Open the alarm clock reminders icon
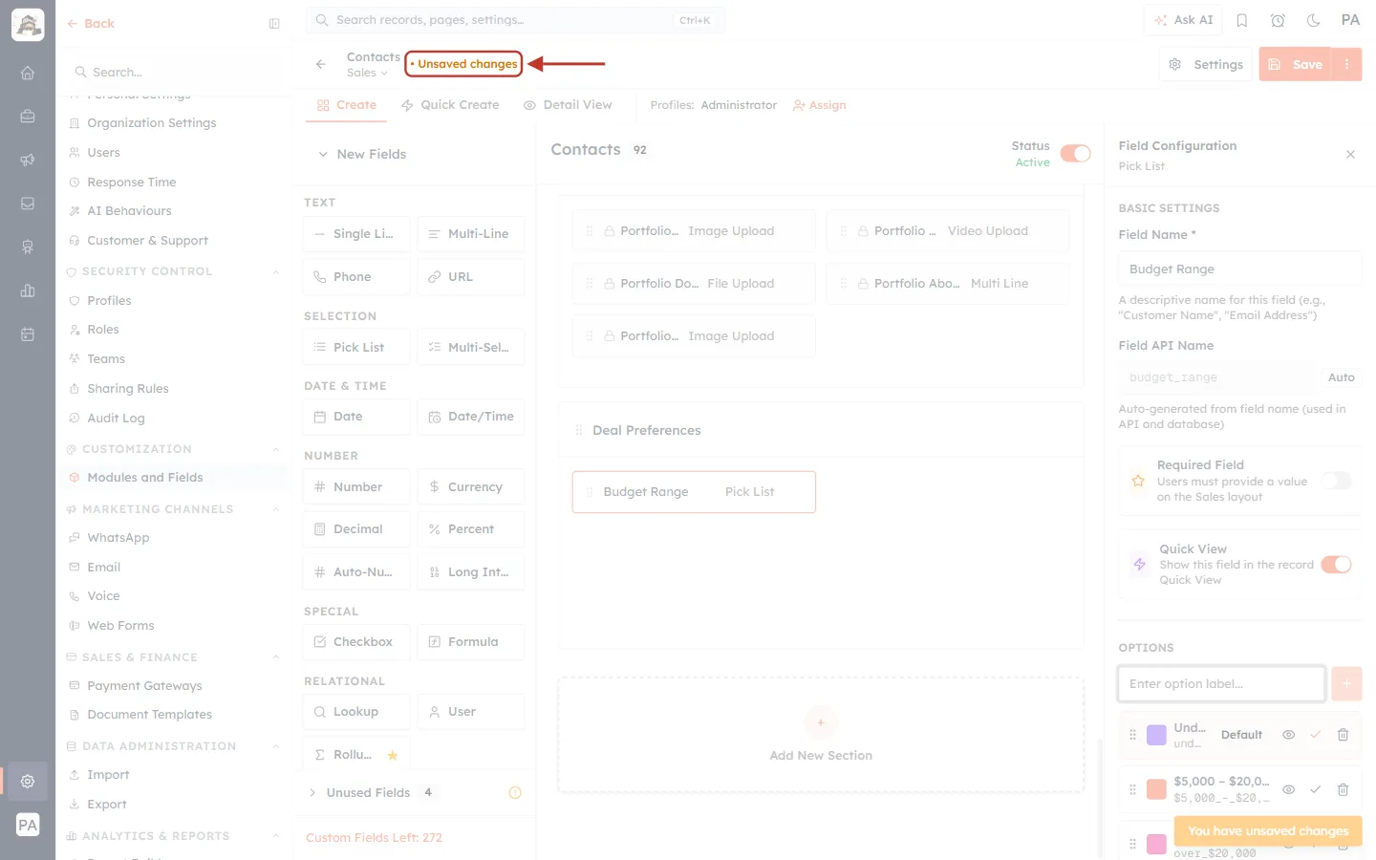Screen dimensions: 1376x860 point(1278,20)
